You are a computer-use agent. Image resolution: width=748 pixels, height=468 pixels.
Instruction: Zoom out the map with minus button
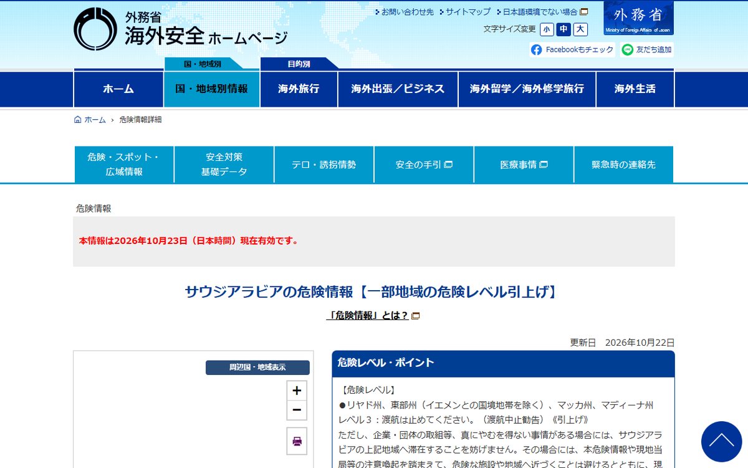tap(297, 410)
